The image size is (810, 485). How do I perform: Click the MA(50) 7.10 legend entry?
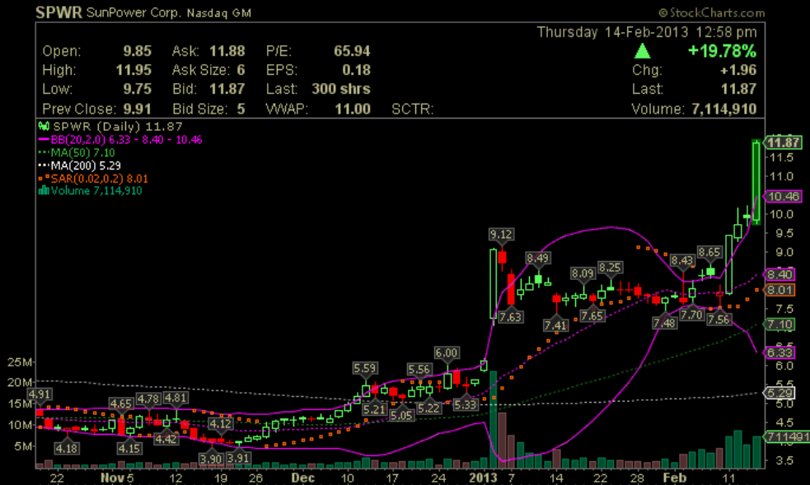77,152
